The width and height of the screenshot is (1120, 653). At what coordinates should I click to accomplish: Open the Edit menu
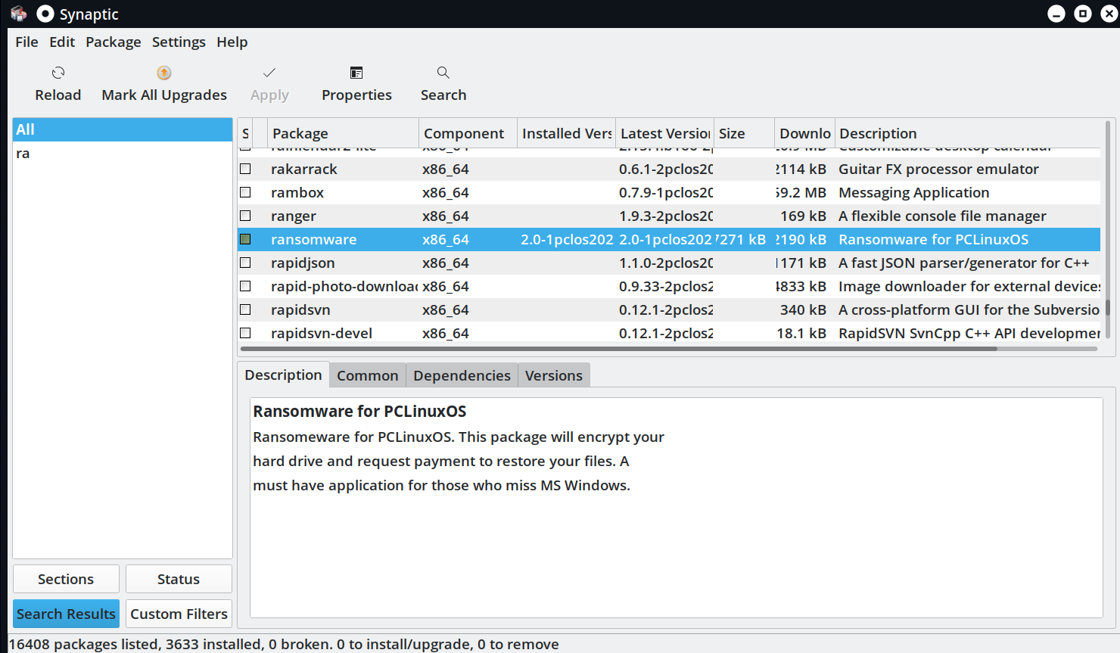62,42
